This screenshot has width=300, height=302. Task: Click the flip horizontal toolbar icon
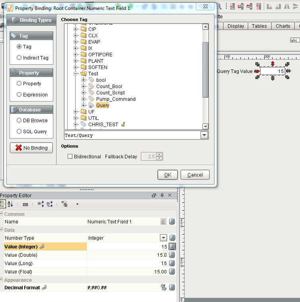click(x=287, y=7)
